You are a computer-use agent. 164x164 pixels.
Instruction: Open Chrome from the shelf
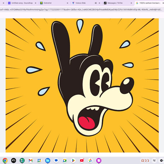(5, 160)
